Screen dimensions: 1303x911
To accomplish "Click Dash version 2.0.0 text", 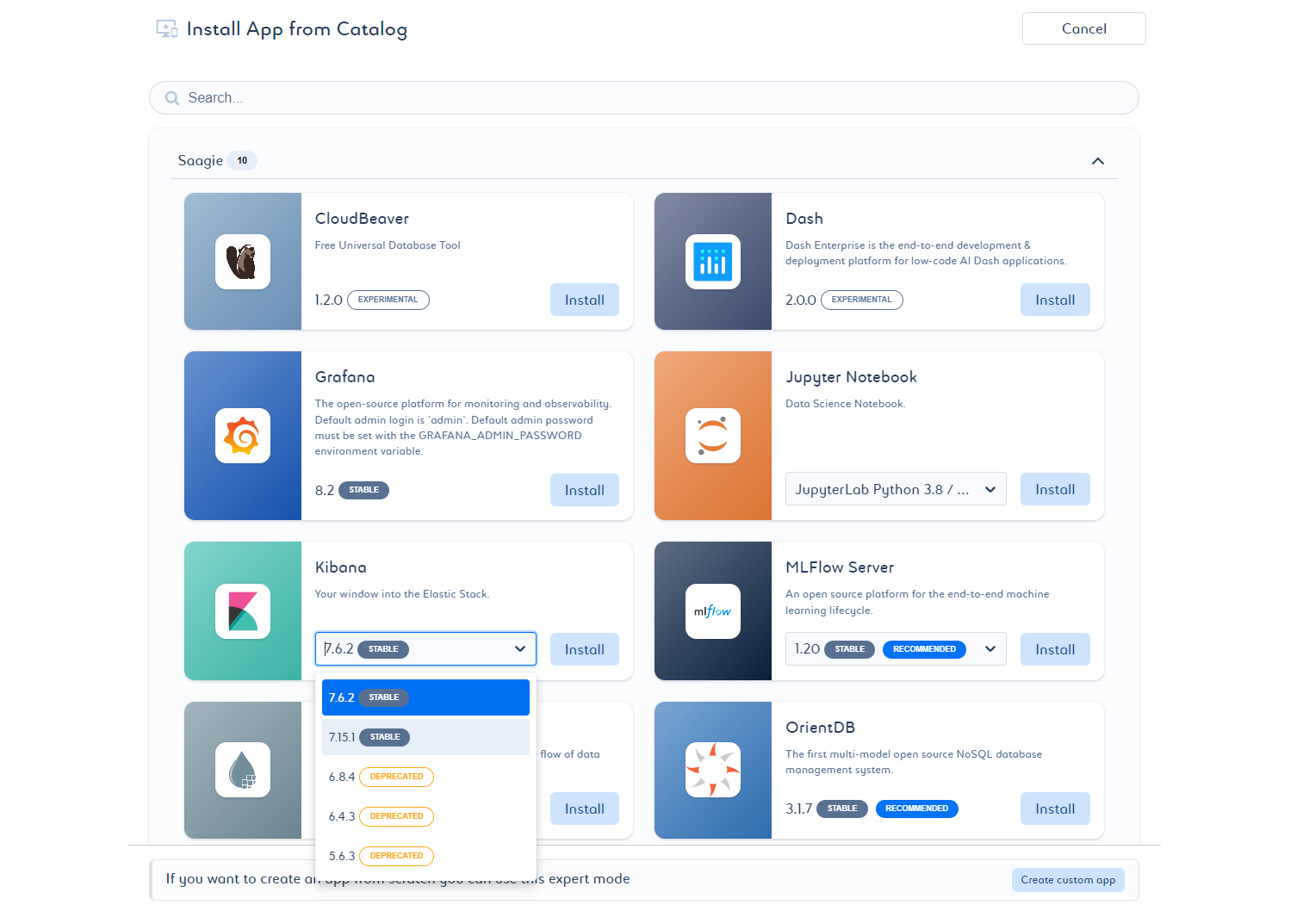I will pos(801,300).
